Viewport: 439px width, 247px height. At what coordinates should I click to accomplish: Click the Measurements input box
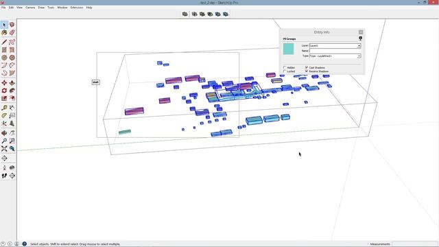click(414, 244)
